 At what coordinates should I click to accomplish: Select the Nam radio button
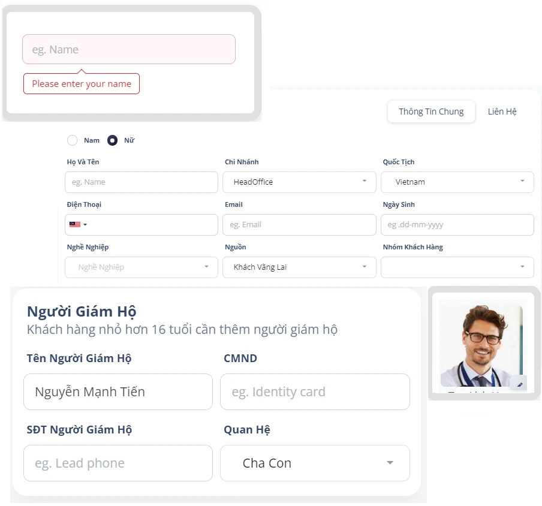pyautogui.click(x=73, y=140)
